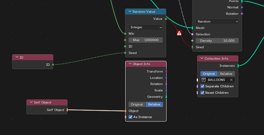The height and width of the screenshot is (135, 264).
Task: Open the Random distribution method dropdown
Action: pos(217,22)
